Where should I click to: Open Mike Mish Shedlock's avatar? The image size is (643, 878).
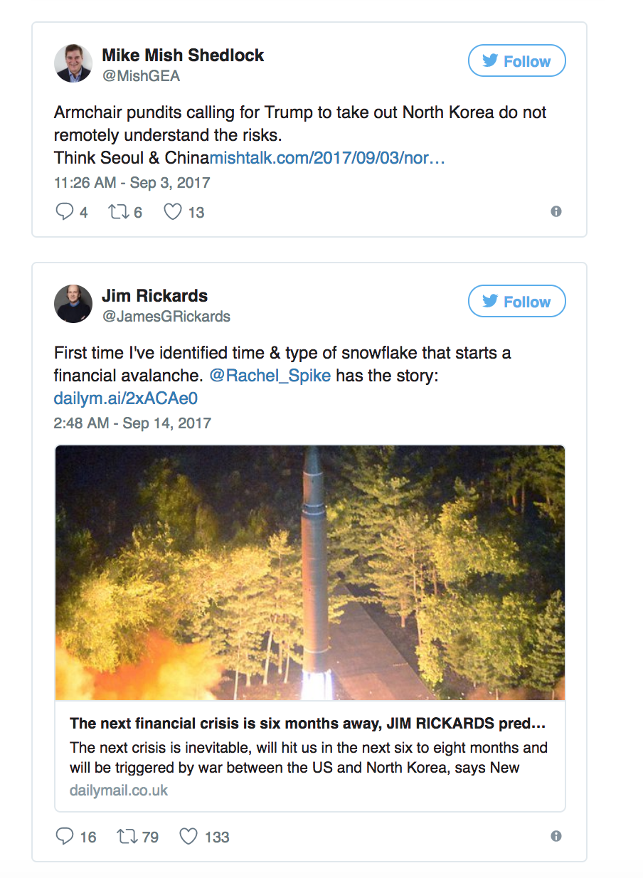pos(73,63)
